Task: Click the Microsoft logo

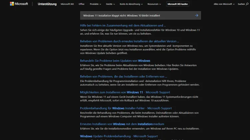Action: click(19, 4)
